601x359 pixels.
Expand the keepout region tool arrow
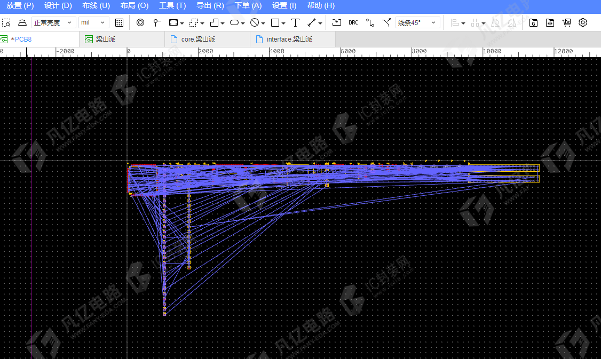(263, 23)
